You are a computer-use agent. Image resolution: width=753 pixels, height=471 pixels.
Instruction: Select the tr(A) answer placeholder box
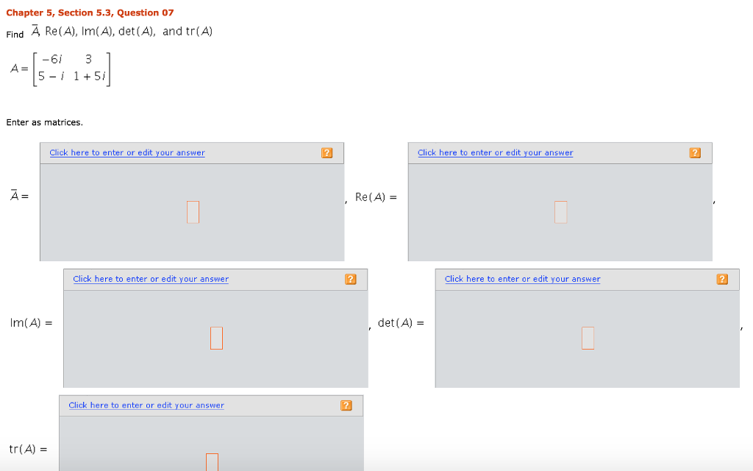tap(212, 462)
